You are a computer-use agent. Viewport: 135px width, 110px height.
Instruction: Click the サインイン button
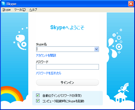tap(67, 82)
